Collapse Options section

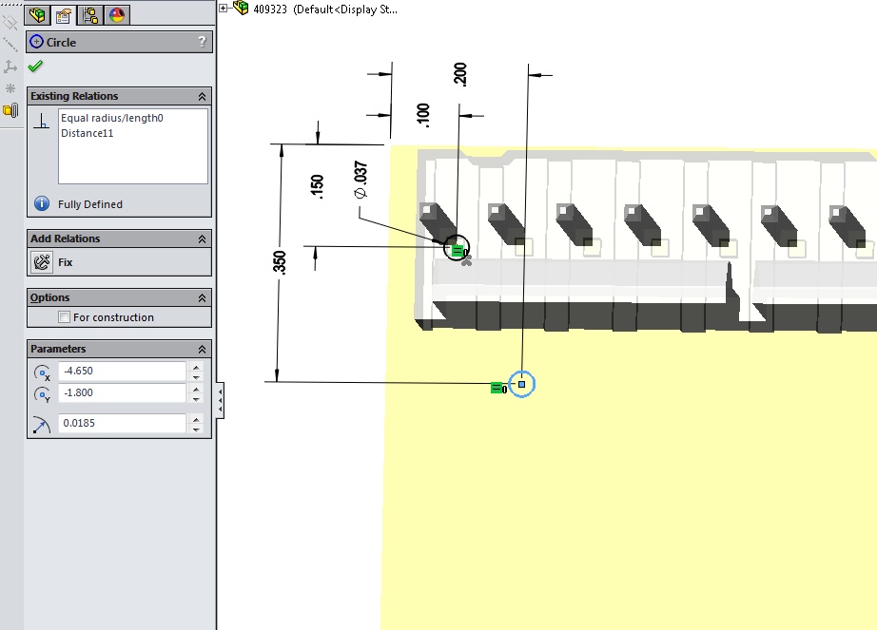click(202, 298)
